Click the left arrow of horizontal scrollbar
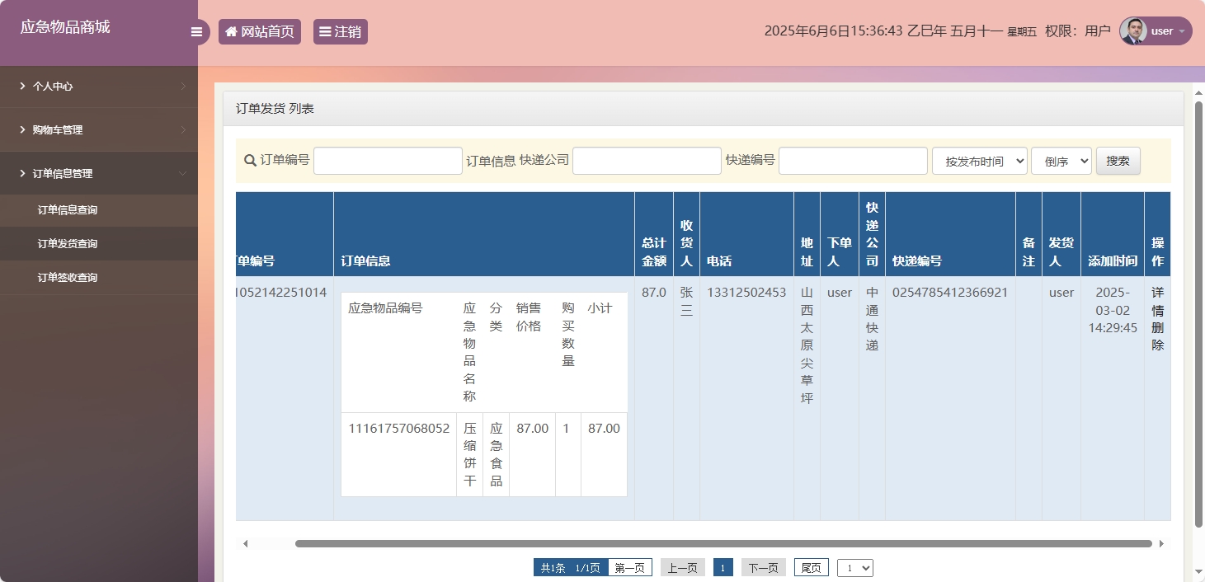Image resolution: width=1205 pixels, height=582 pixels. [x=245, y=544]
